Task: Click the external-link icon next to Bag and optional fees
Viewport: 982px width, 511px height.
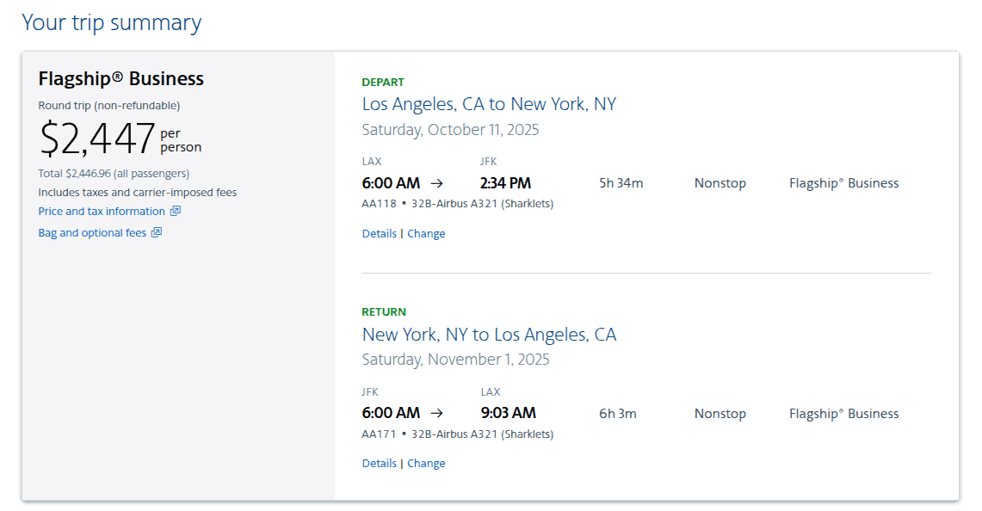Action: (156, 232)
